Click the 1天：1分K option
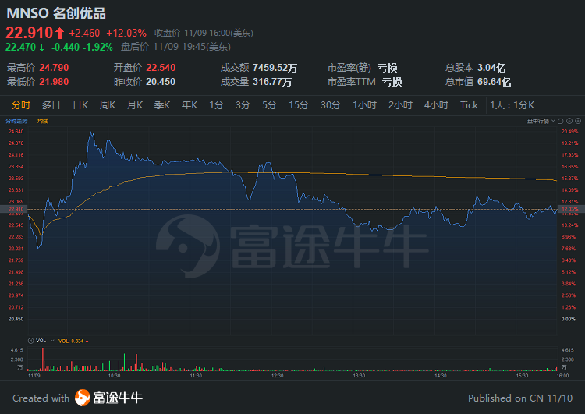The height and width of the screenshot is (414, 585). click(512, 105)
